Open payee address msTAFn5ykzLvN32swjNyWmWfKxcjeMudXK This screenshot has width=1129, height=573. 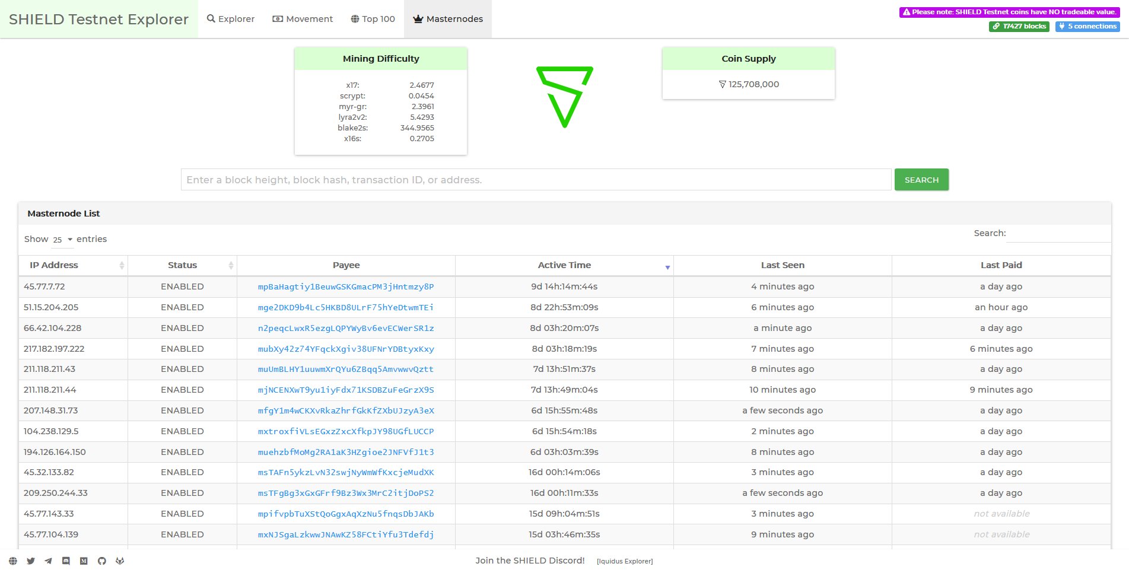(346, 472)
